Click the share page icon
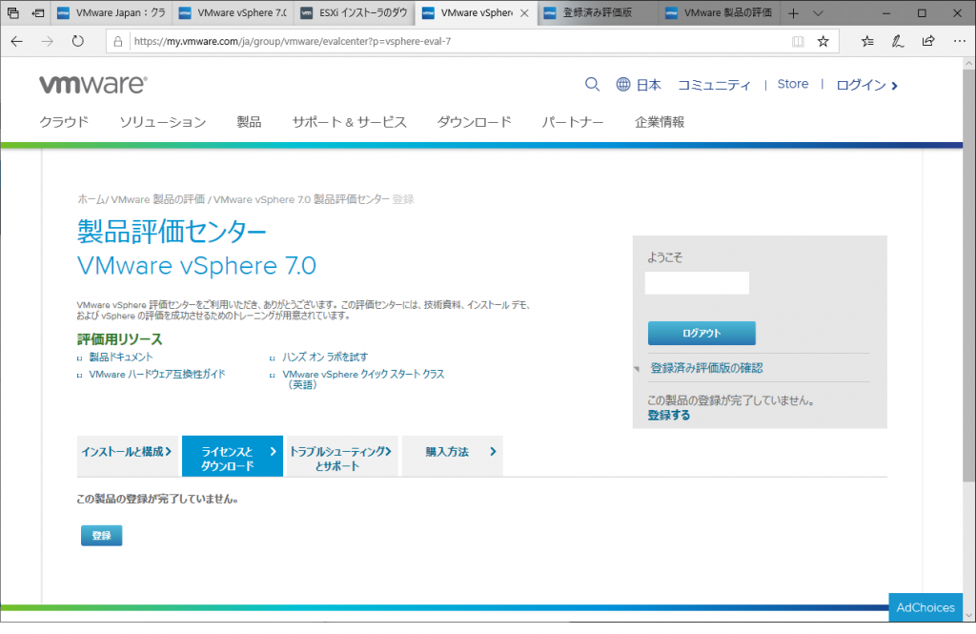The image size is (976, 634). pos(928,41)
